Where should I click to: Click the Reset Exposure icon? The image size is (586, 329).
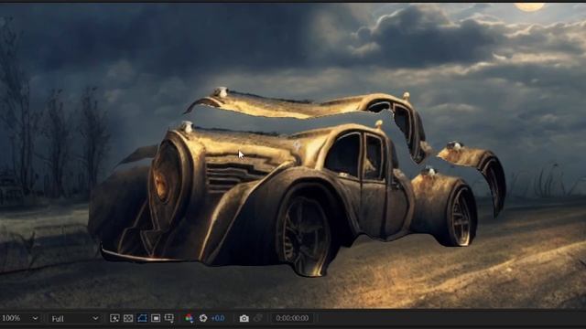coord(203,318)
